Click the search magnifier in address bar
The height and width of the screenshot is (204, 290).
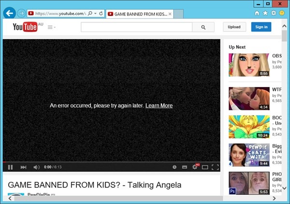click(90, 14)
